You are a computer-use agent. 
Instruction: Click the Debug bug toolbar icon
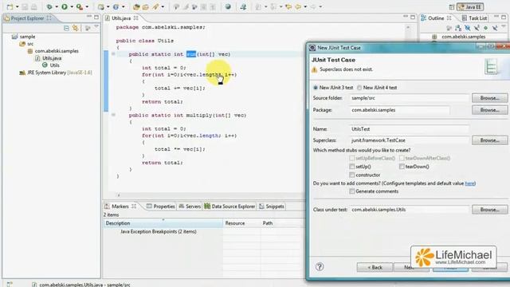[x=49, y=6]
